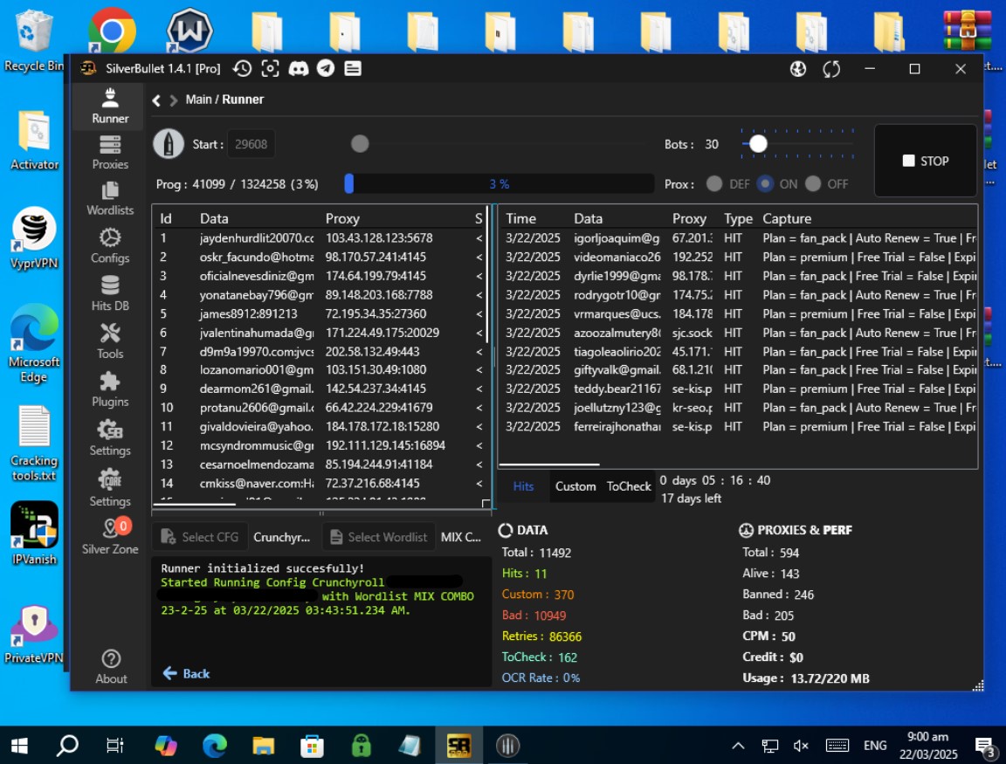This screenshot has height=764, width=1006.
Task: Open the SB Settings gear in sidebar
Action: pyautogui.click(x=110, y=437)
